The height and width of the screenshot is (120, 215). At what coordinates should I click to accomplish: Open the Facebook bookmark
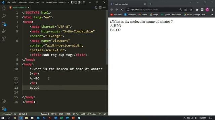[x=130, y=15]
